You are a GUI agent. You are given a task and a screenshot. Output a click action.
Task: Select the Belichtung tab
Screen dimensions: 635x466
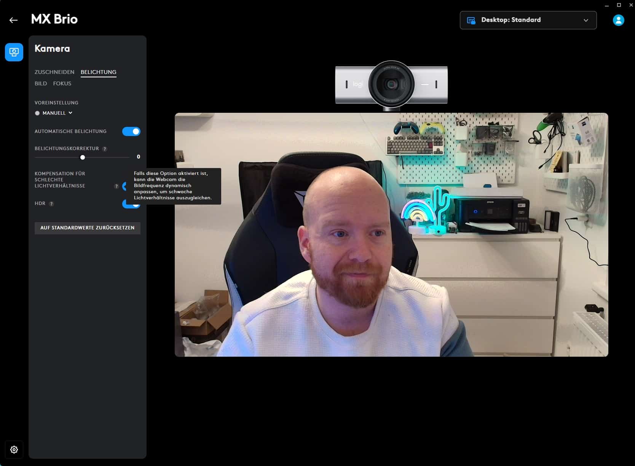[98, 72]
